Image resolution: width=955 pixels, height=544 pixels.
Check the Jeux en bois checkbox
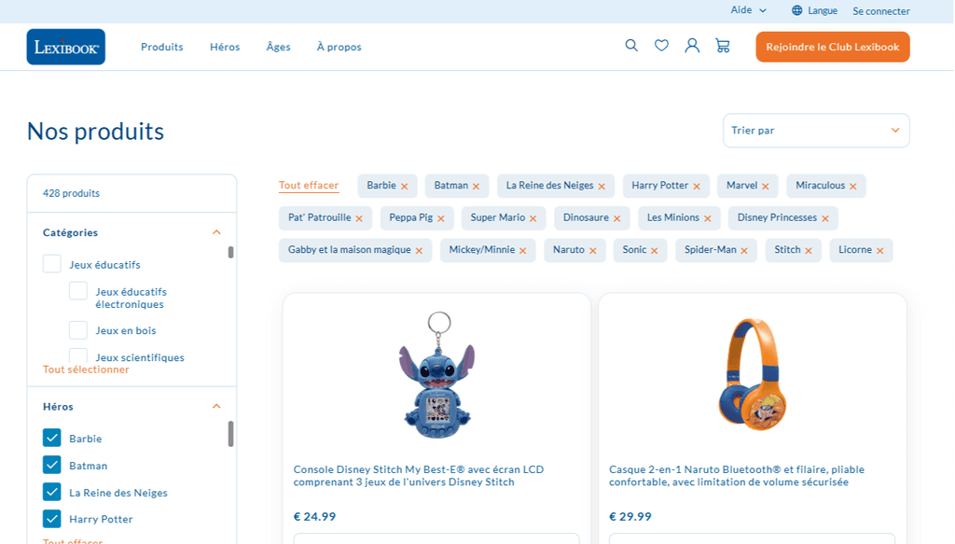click(x=78, y=329)
